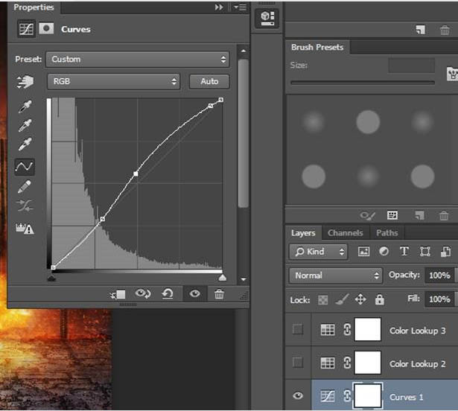Lock transparent pixels
The image size is (458, 411).
(322, 300)
